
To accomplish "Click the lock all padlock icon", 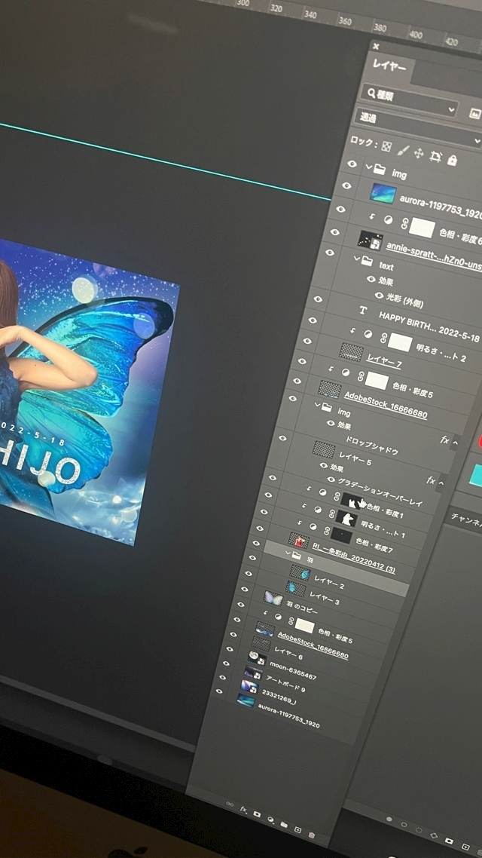I will pyautogui.click(x=452, y=160).
